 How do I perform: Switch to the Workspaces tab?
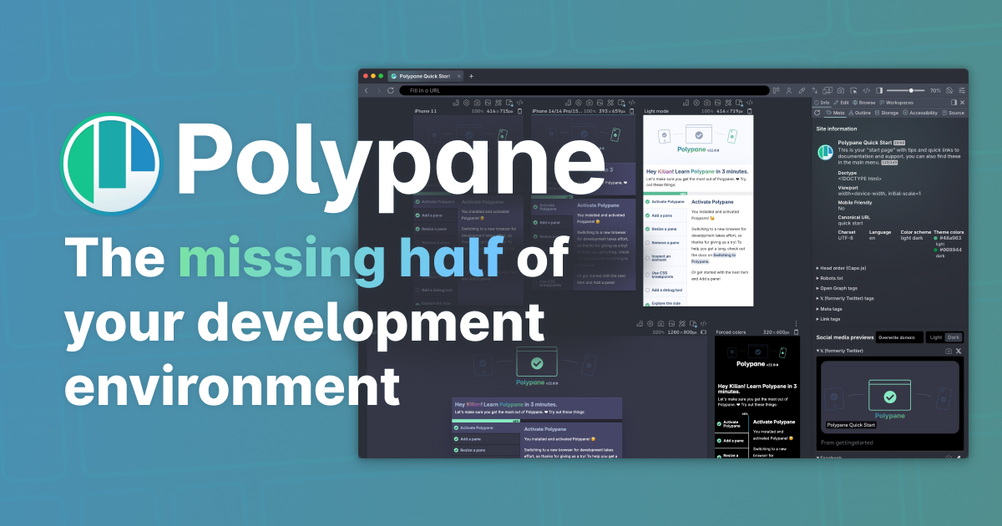898,103
